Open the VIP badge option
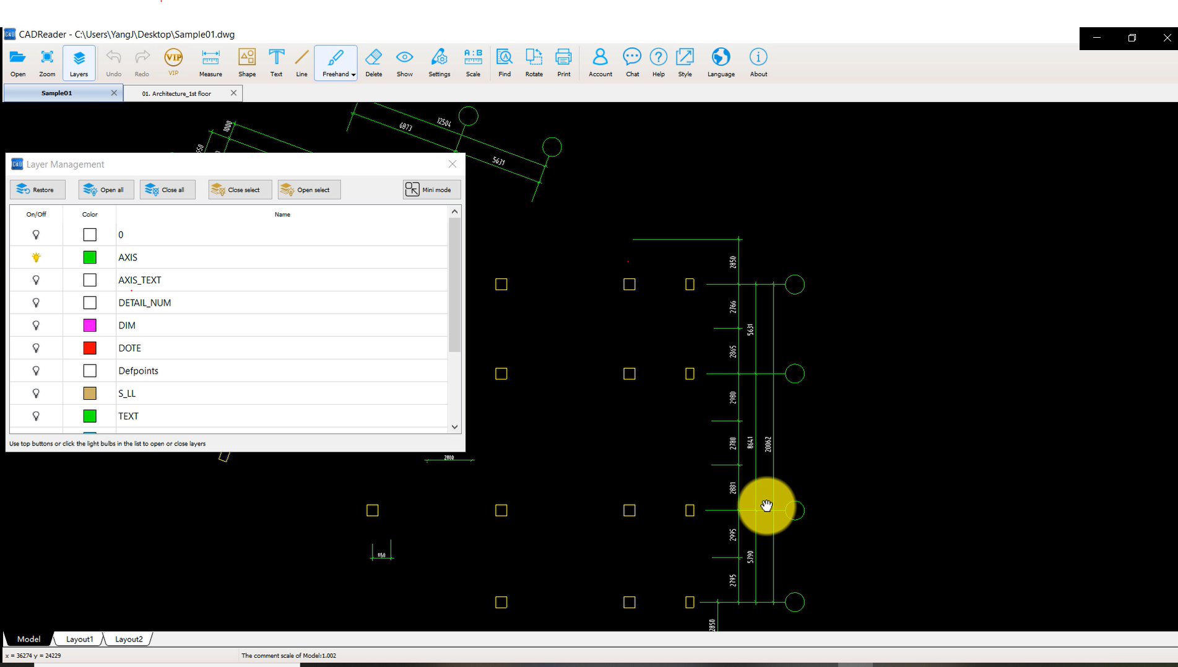The image size is (1178, 667). [x=173, y=62]
